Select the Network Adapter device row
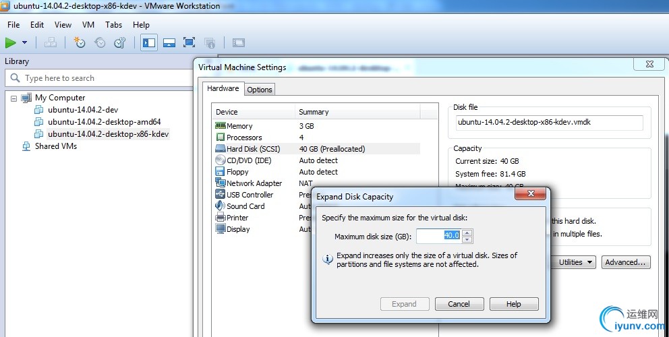Image resolution: width=669 pixels, height=337 pixels. click(x=317, y=183)
